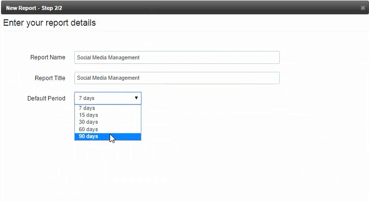The image size is (369, 201).
Task: Place cursor on 'Social' in Report Name field
Action: tap(84, 57)
